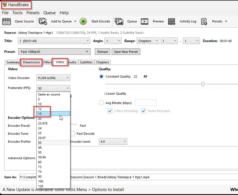Click the Encoder Preset slider track
Screen dimensions: 238x195
(74, 124)
